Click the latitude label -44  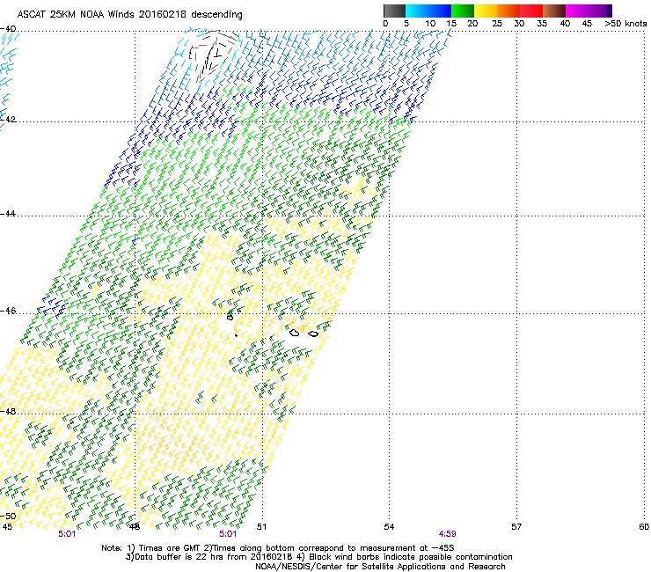pyautogui.click(x=8, y=214)
